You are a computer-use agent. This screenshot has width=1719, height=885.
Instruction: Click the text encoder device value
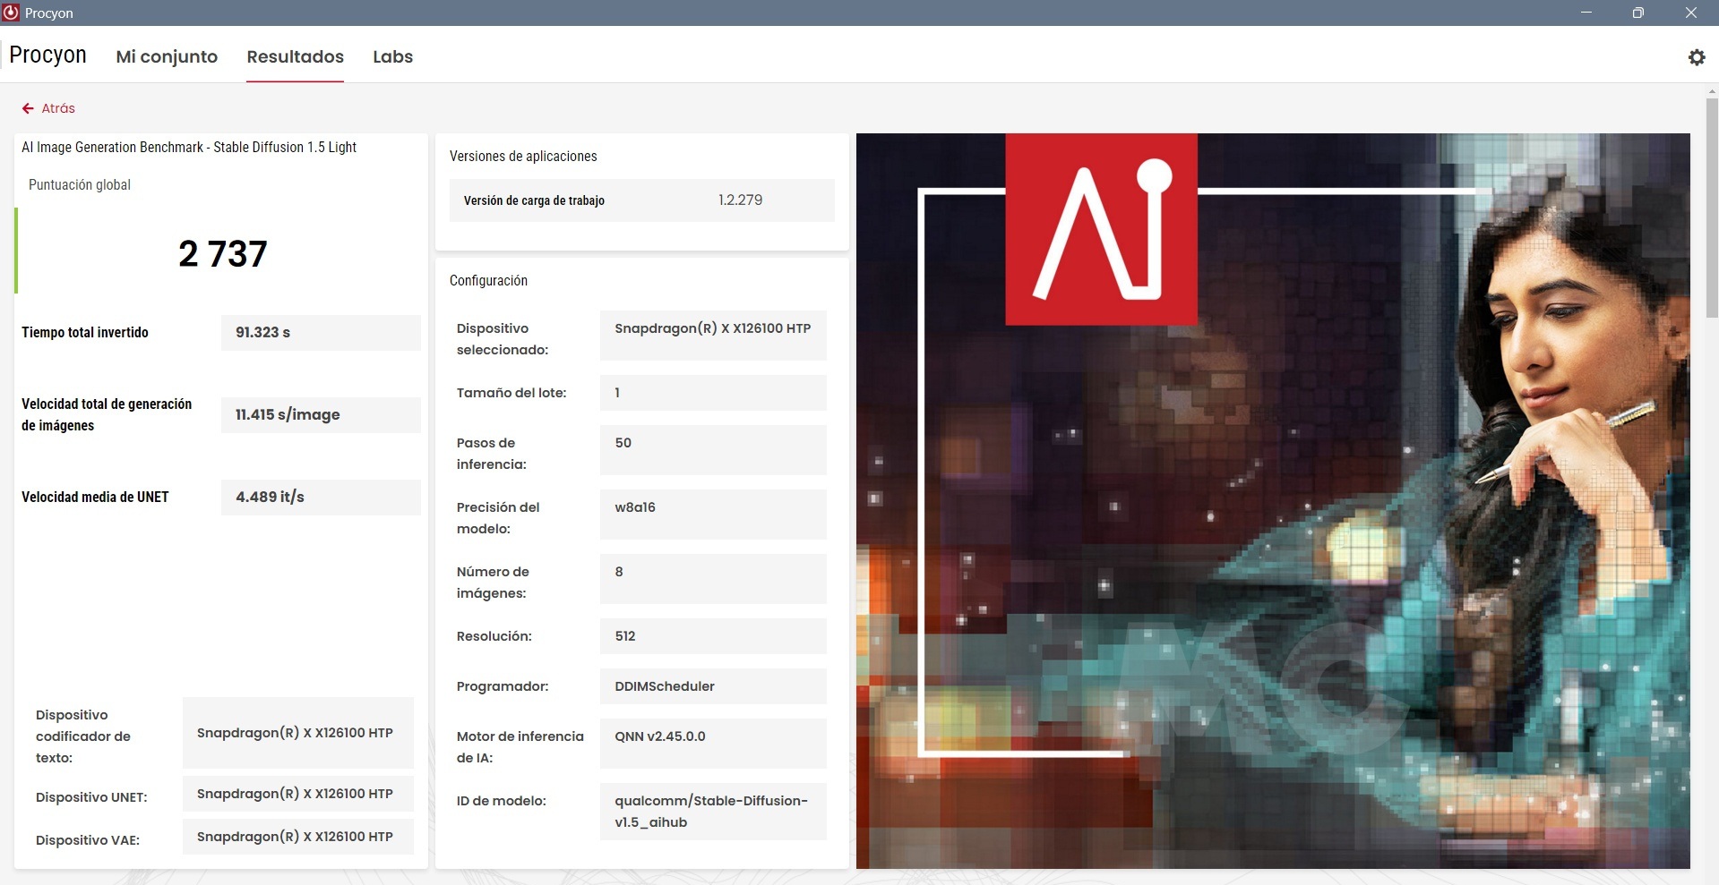click(x=298, y=733)
